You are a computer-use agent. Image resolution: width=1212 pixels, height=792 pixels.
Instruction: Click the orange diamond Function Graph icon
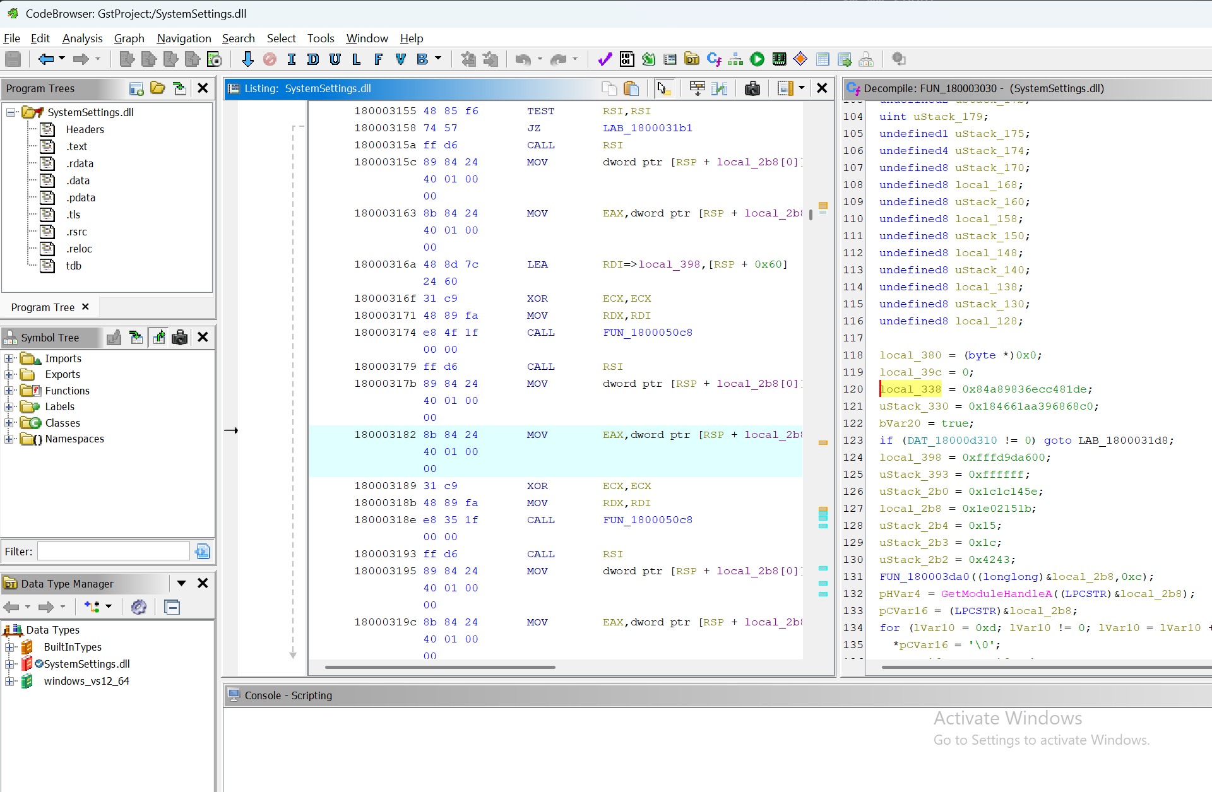pyautogui.click(x=800, y=59)
